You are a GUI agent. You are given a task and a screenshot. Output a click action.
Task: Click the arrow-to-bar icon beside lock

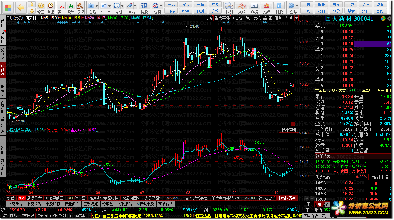(291, 18)
